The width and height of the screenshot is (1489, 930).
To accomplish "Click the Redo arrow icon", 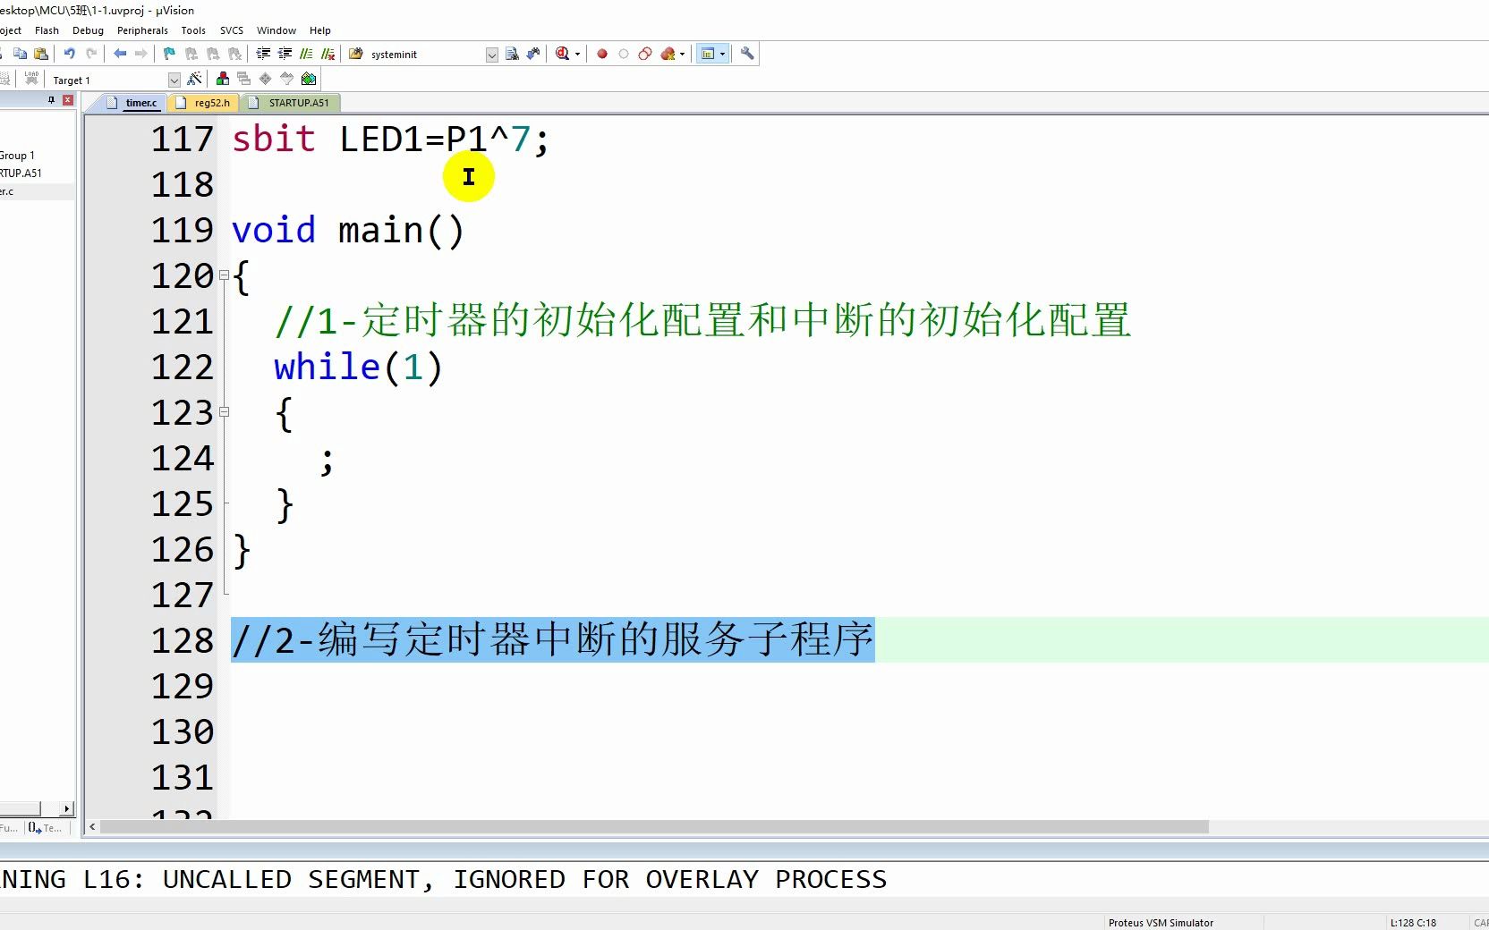I will (90, 54).
